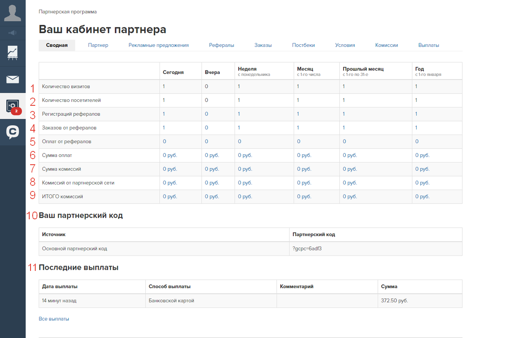Click the Банковской картой payout method cell
Viewport: 516px width, 338px height.
click(211, 301)
